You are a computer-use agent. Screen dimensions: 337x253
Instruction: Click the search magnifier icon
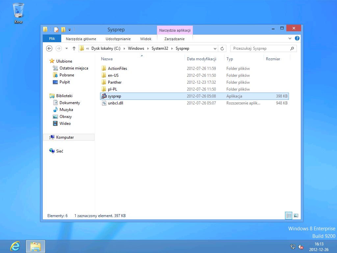[292, 48]
